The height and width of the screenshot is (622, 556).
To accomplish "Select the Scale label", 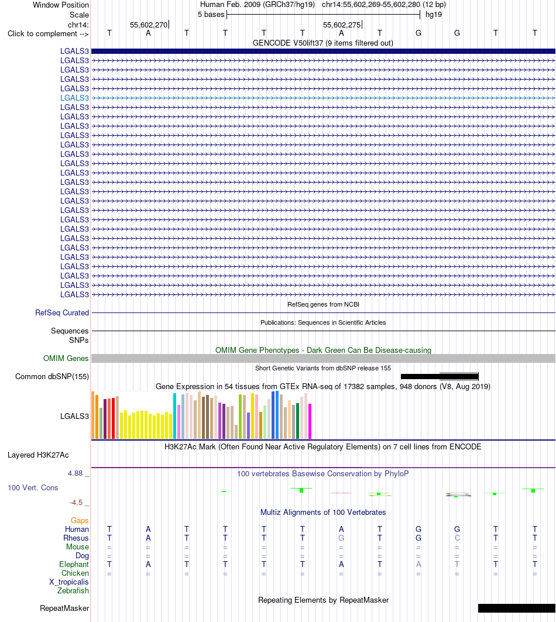I will pos(79,15).
